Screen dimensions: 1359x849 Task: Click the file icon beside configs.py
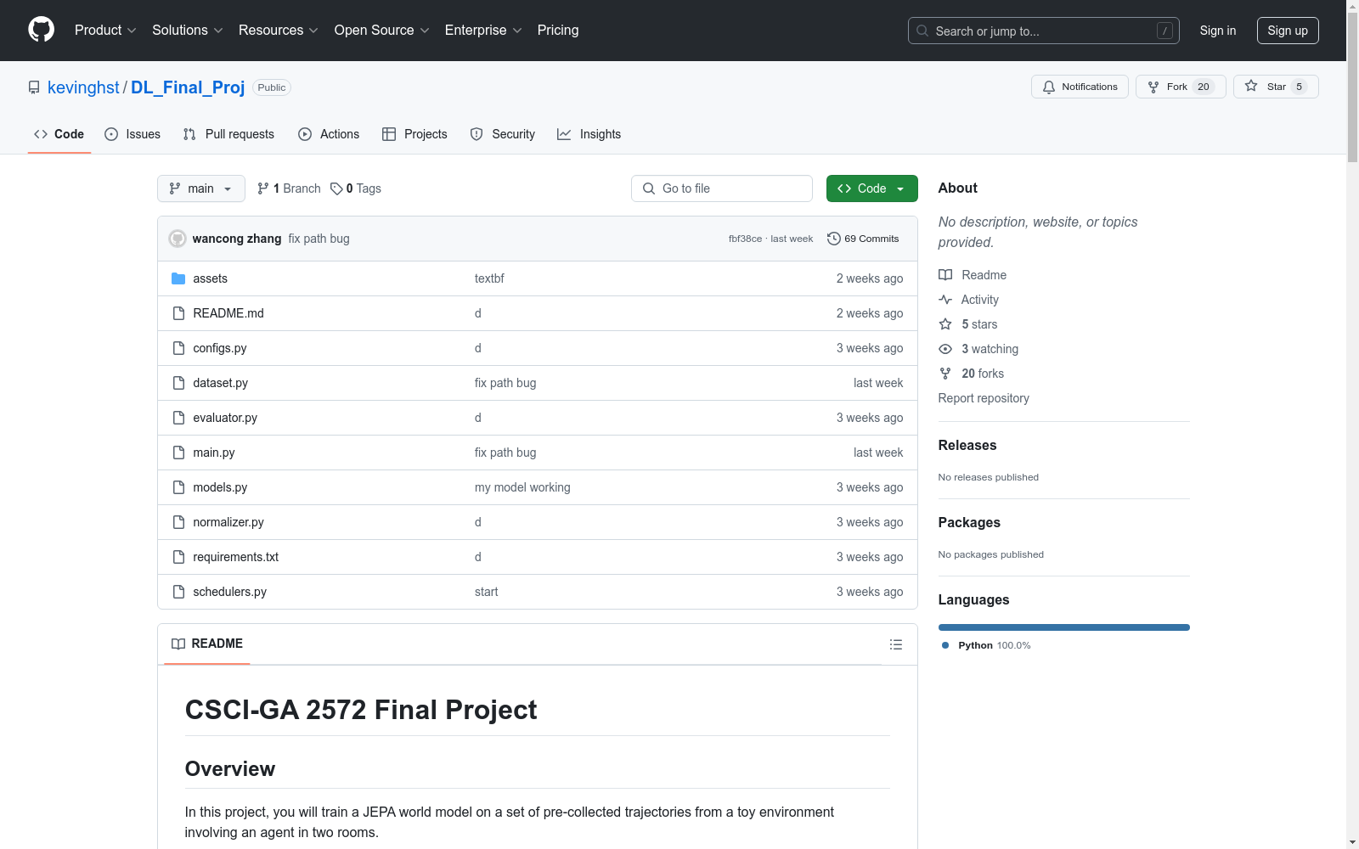coord(178,348)
